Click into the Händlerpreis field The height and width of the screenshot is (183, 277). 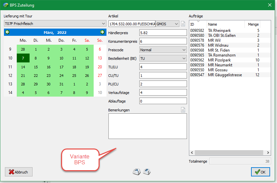click(x=163, y=33)
